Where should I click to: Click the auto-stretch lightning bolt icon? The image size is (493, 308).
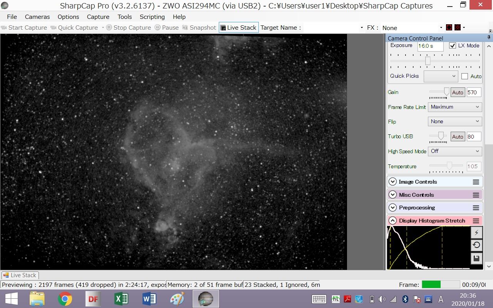coord(476,233)
